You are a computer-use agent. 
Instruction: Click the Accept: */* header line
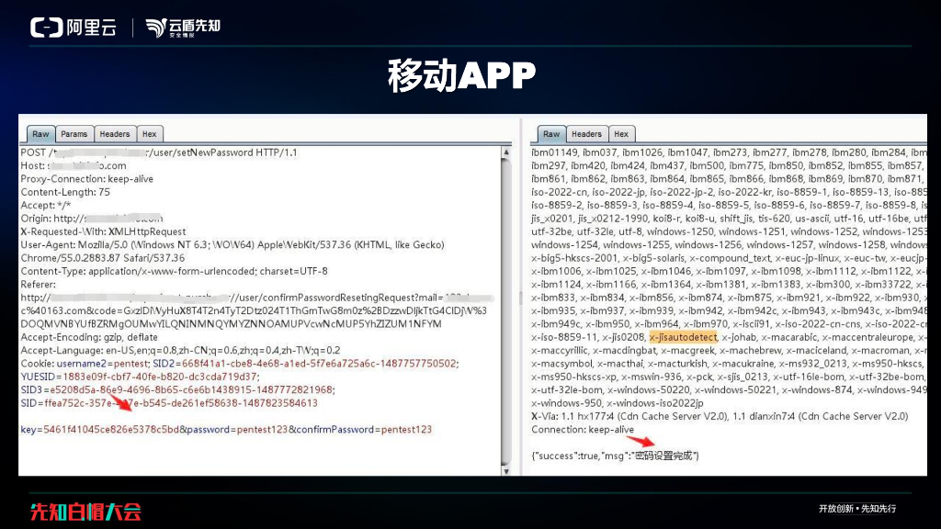pyautogui.click(x=46, y=205)
